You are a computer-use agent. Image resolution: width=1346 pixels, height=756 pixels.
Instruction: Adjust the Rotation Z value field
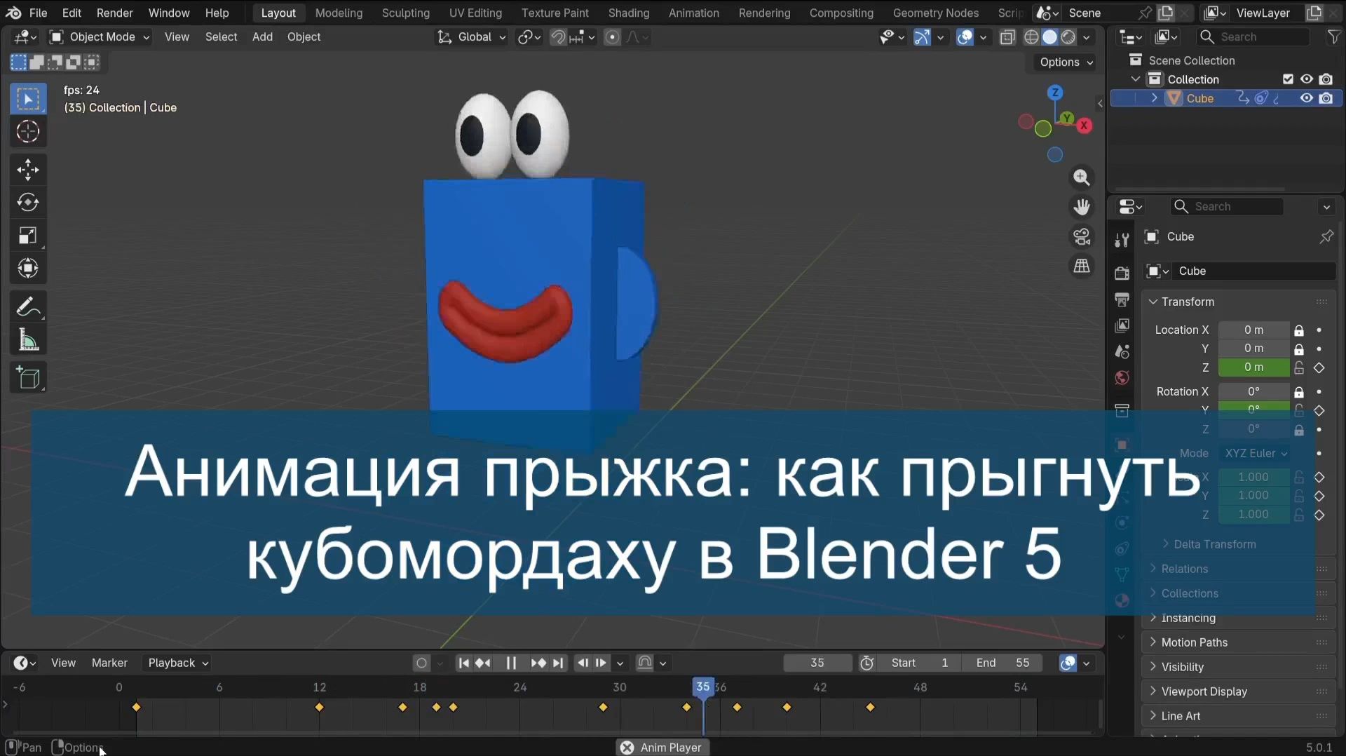pos(1254,429)
